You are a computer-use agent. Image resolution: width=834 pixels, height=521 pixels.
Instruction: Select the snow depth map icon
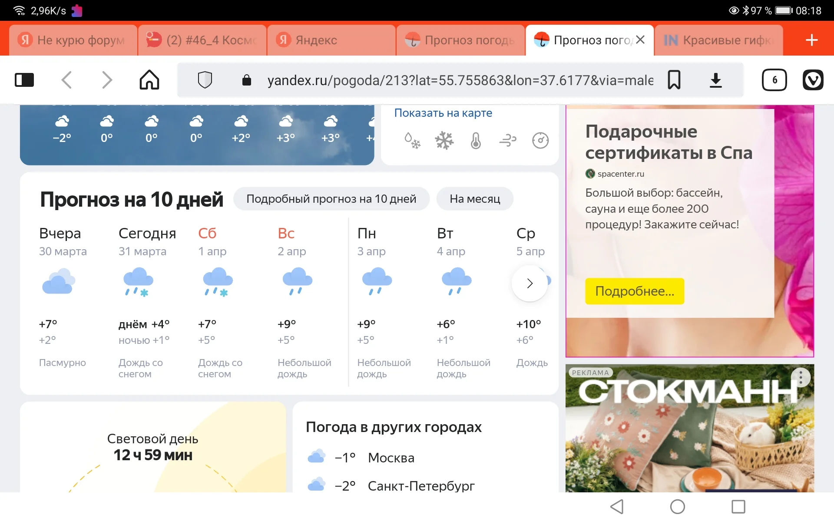[444, 140]
